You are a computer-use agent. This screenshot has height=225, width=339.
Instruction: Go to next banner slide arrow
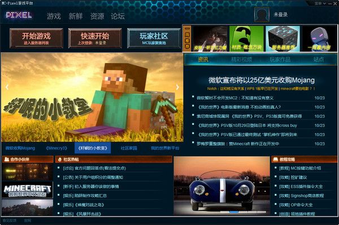pos(177,87)
